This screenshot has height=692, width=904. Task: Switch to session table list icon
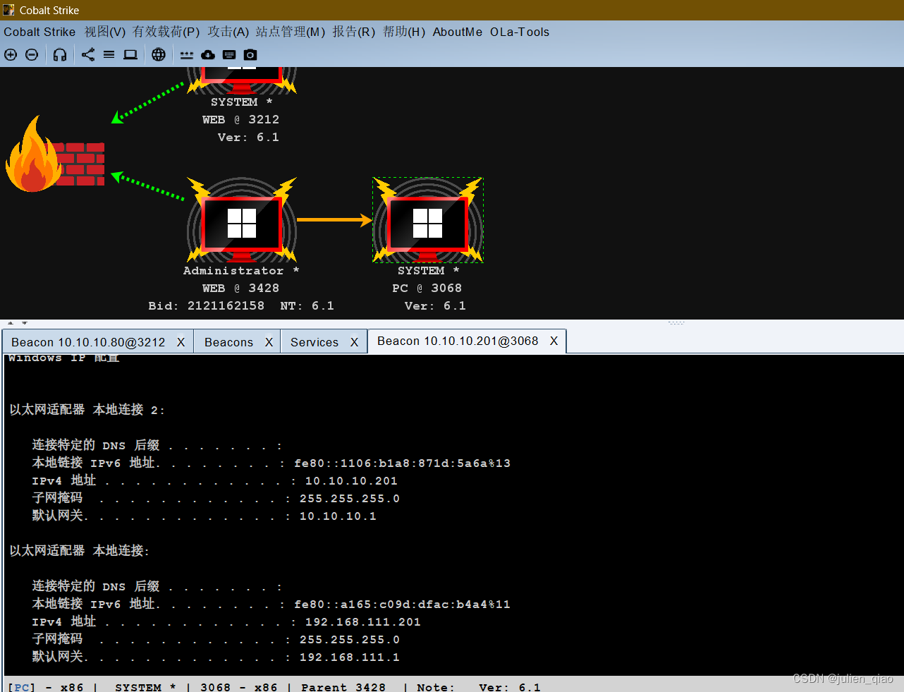tap(109, 55)
